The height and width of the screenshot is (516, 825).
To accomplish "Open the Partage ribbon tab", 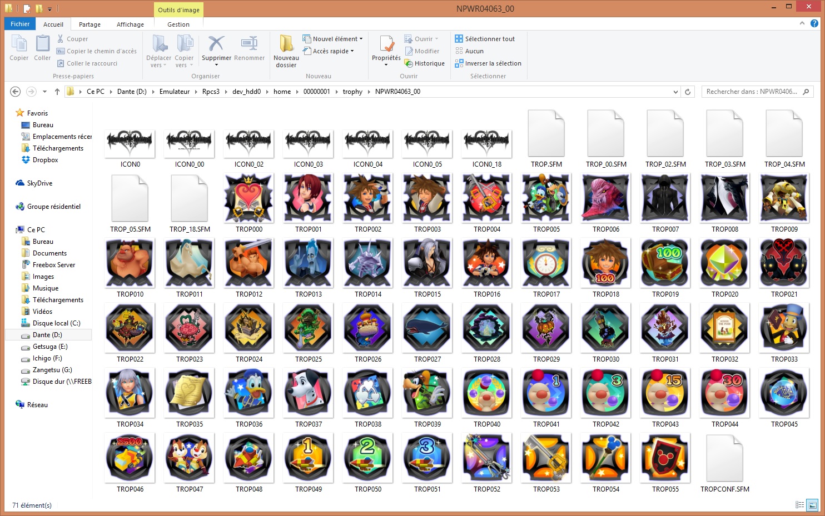I will 90,24.
